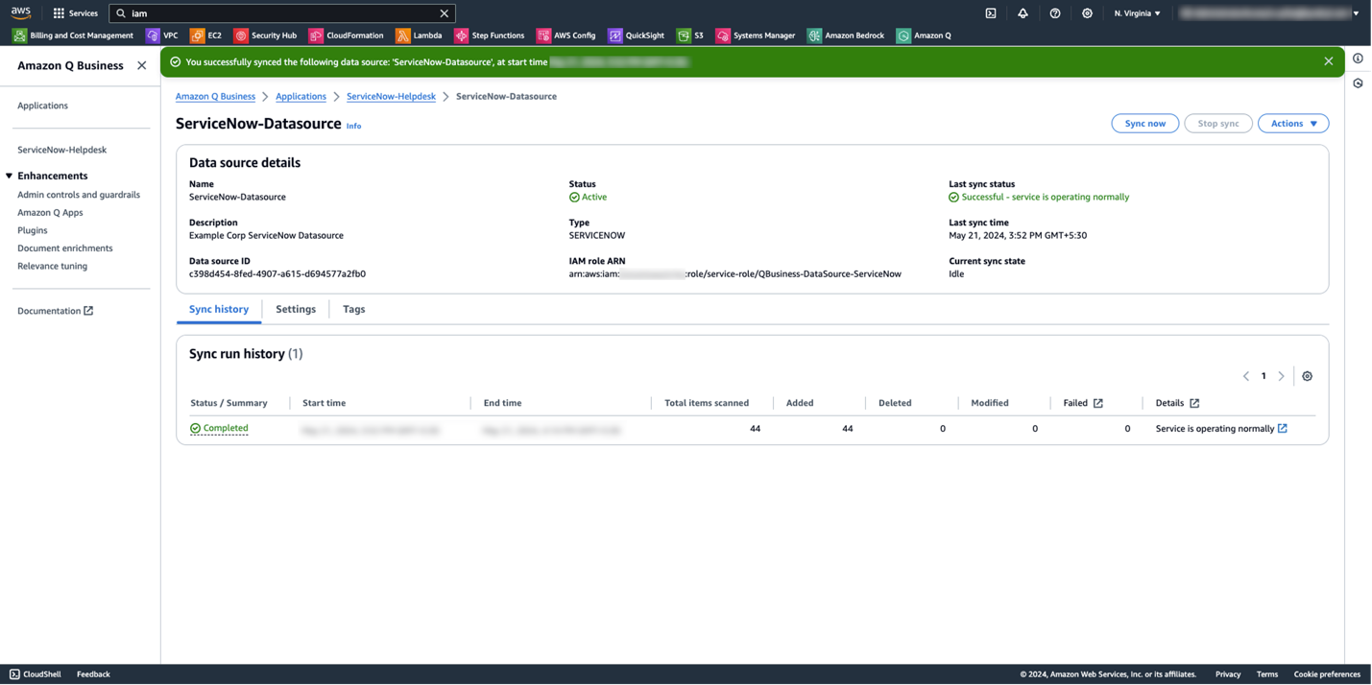Switch to the Settings tab
Viewport: 1372px width, 685px height.
(x=296, y=309)
